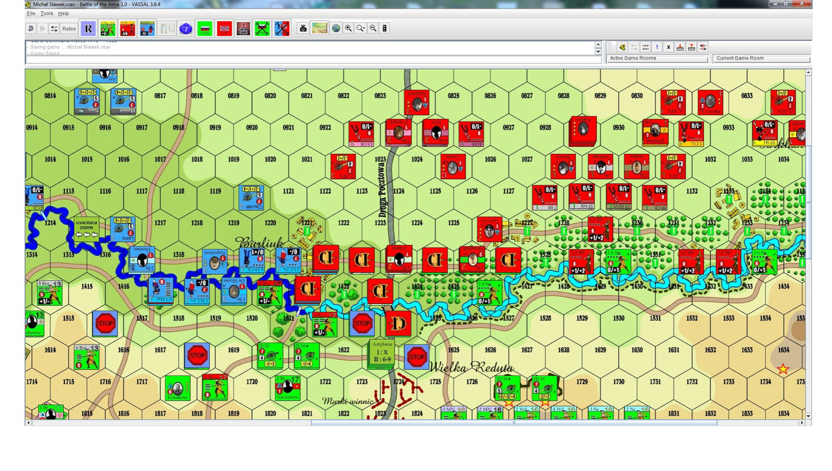The width and height of the screenshot is (832, 471).
Task: Click the synchronize arrows icon in room panel
Action: 645,47
